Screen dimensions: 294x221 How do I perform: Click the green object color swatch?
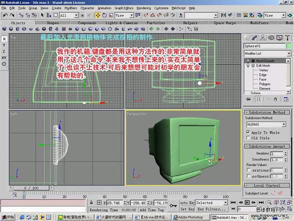pyautogui.click(x=289, y=46)
